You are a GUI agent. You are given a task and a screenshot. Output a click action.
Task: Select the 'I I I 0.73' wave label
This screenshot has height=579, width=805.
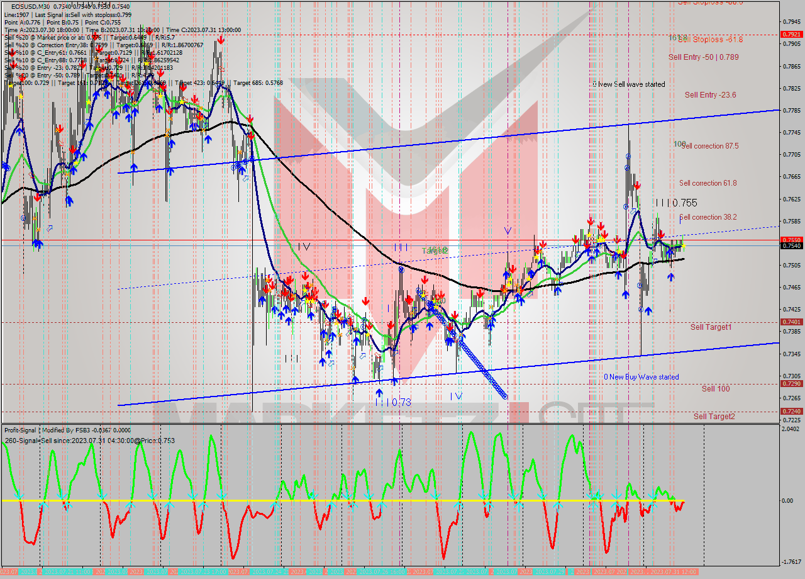(393, 402)
